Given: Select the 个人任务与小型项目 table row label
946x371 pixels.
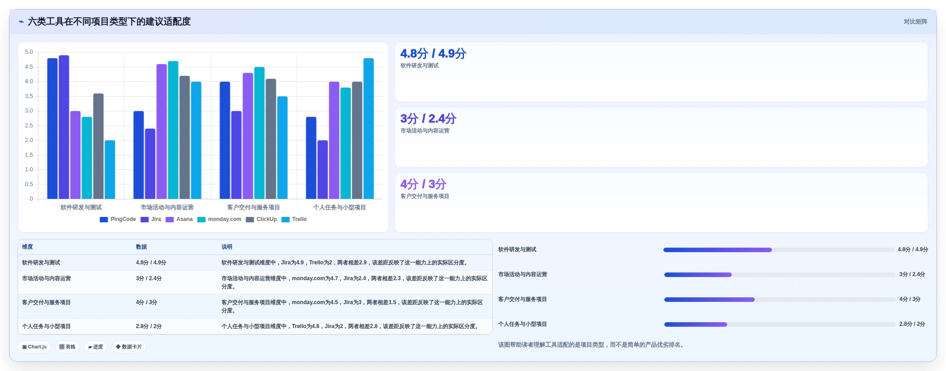Looking at the screenshot, I should [47, 327].
